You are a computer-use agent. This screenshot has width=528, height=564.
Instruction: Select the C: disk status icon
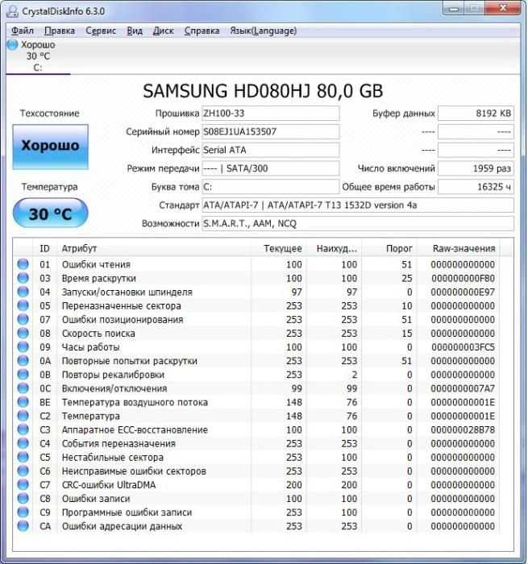pyautogui.click(x=13, y=45)
